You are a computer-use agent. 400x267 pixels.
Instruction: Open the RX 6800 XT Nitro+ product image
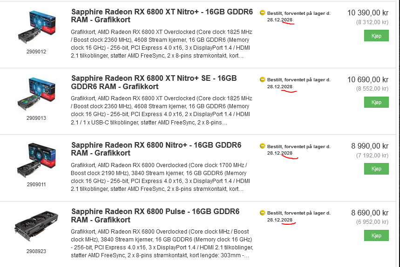(x=36, y=27)
